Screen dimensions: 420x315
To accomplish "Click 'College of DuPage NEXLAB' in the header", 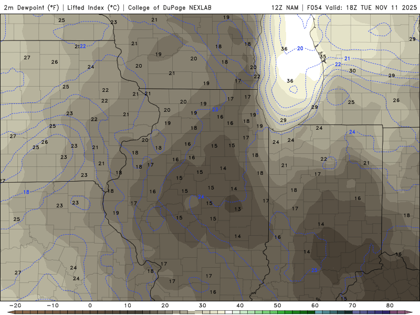I will pyautogui.click(x=170, y=7).
